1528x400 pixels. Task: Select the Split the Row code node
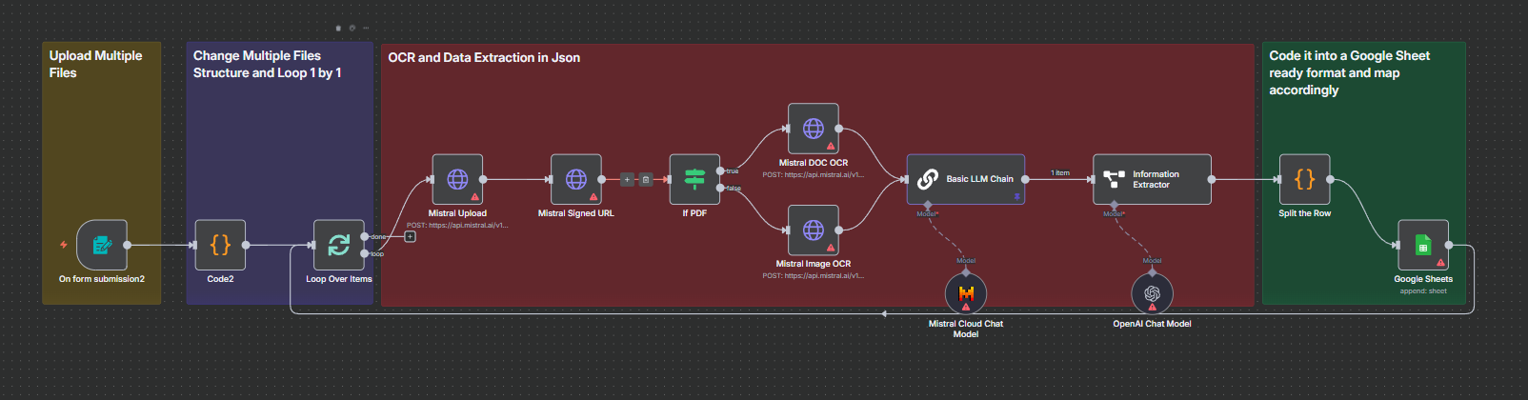pyautogui.click(x=1304, y=179)
